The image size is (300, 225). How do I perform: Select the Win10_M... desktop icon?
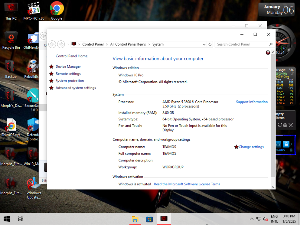click(x=31, y=156)
